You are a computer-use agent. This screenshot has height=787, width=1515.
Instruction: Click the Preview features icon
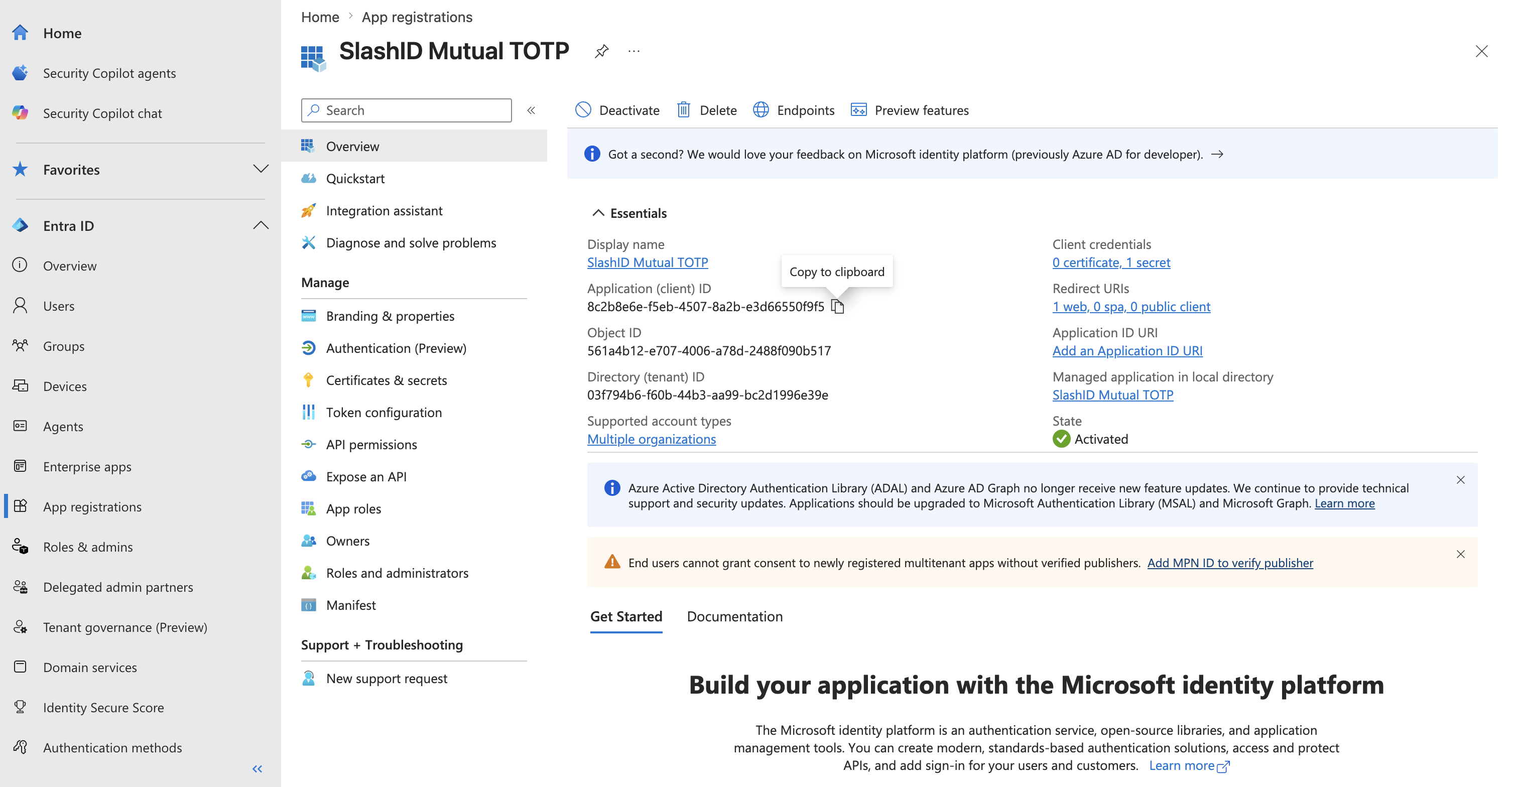859,110
